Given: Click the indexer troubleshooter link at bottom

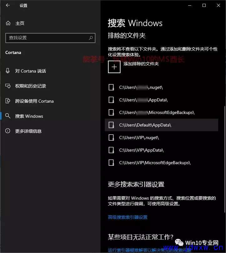Looking at the screenshot, I should [150, 250].
